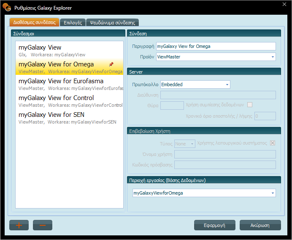
Task: Click the Galaxy Explorer logo in the title bar
Action: [x=7, y=8]
